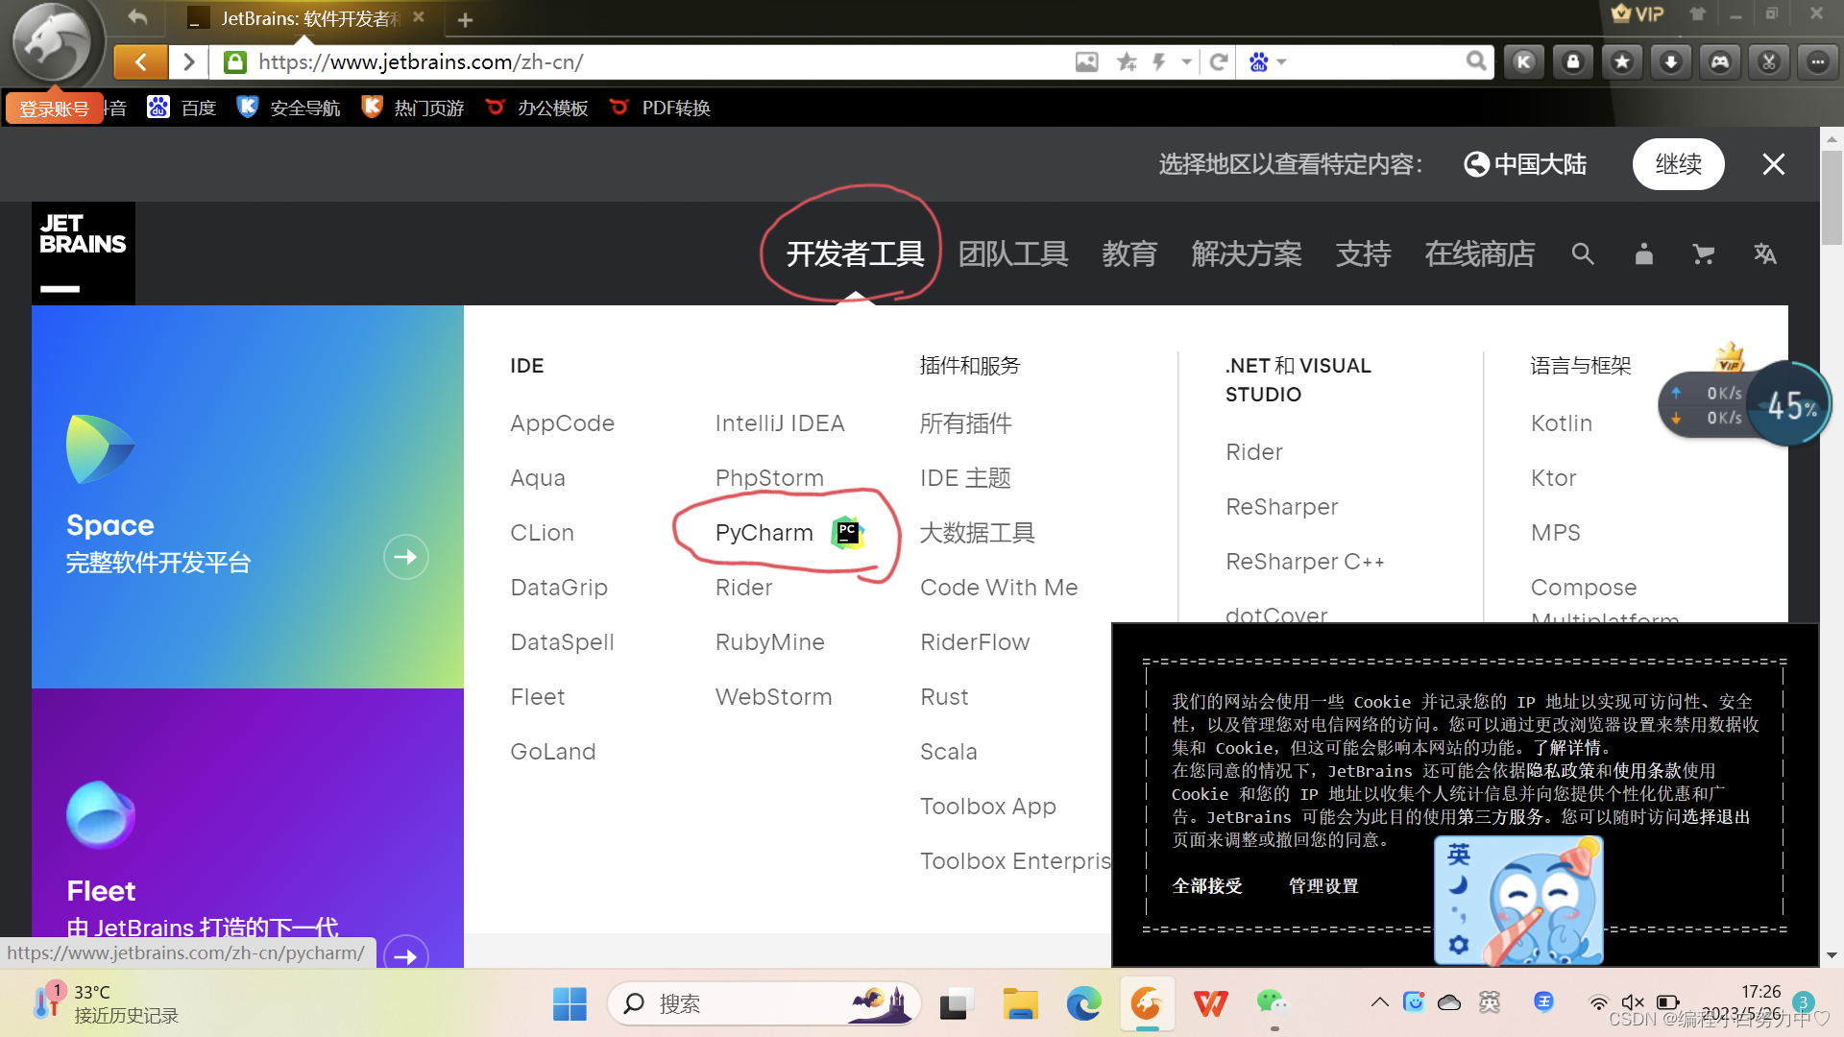Viewport: 1844px width, 1037px height.
Task: Open the PDF转换 bookmark
Action: (x=661, y=108)
